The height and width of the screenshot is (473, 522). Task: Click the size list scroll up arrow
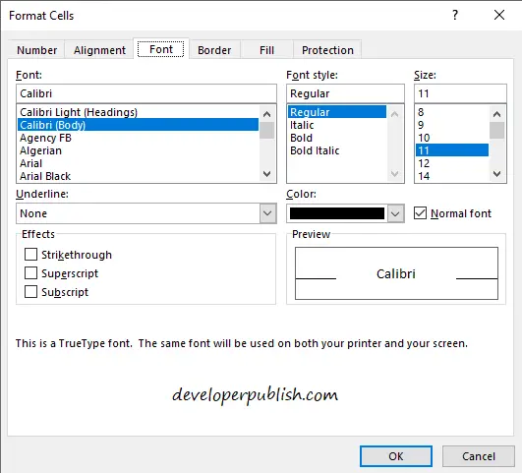click(497, 114)
